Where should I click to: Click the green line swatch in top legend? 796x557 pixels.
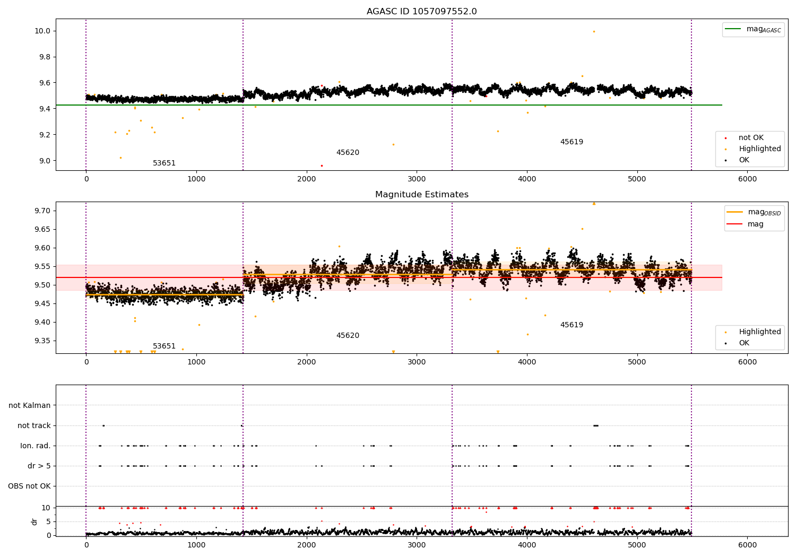733,29
